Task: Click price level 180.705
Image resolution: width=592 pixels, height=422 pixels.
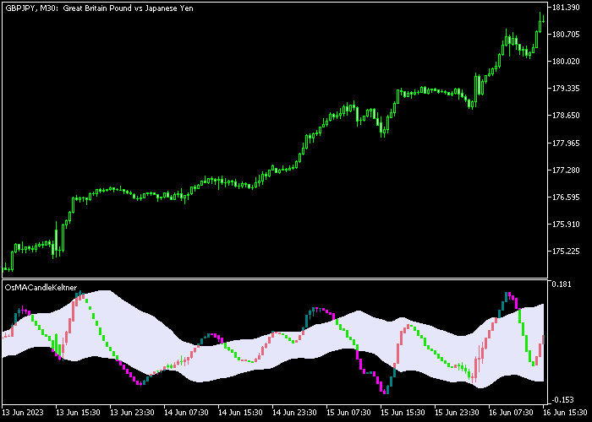Action: (566, 35)
